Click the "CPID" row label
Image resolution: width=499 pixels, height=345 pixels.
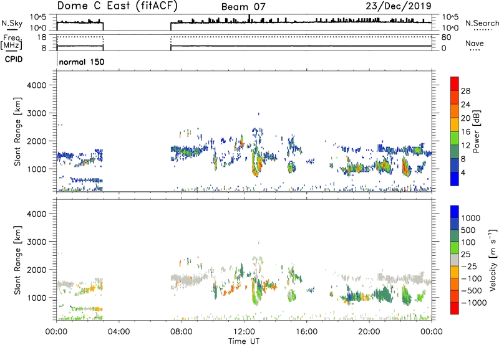(14, 59)
